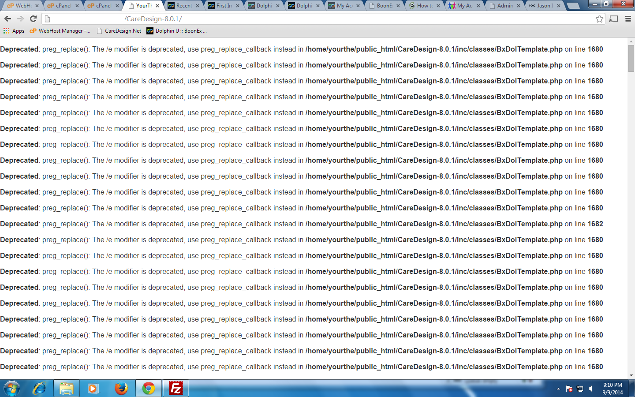
Task: Reload the current page
Action: click(33, 19)
